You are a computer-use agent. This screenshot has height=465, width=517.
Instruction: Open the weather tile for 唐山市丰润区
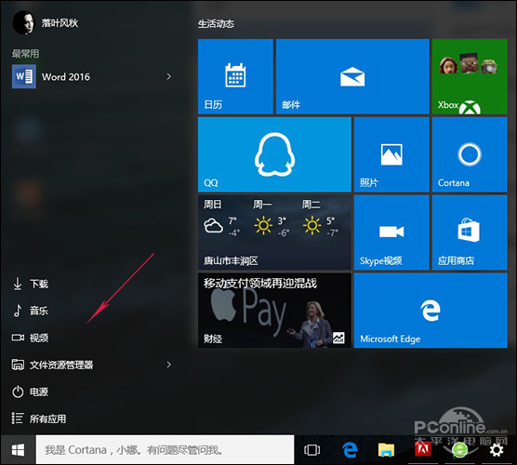coord(274,232)
